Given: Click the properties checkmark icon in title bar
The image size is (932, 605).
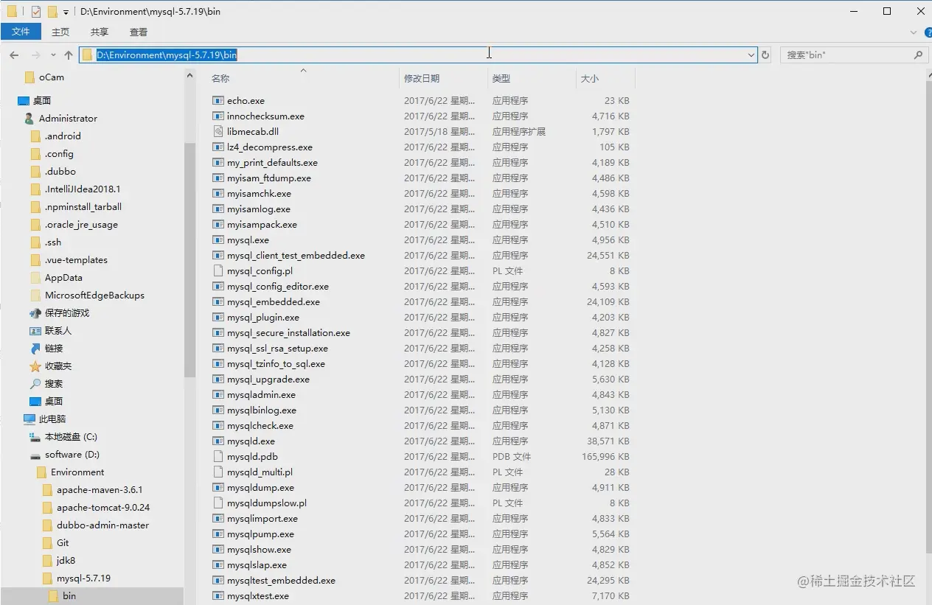Looking at the screenshot, I should 35,12.
